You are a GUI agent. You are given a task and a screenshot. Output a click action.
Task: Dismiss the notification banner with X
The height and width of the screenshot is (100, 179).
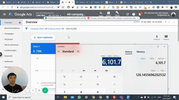click(138, 18)
